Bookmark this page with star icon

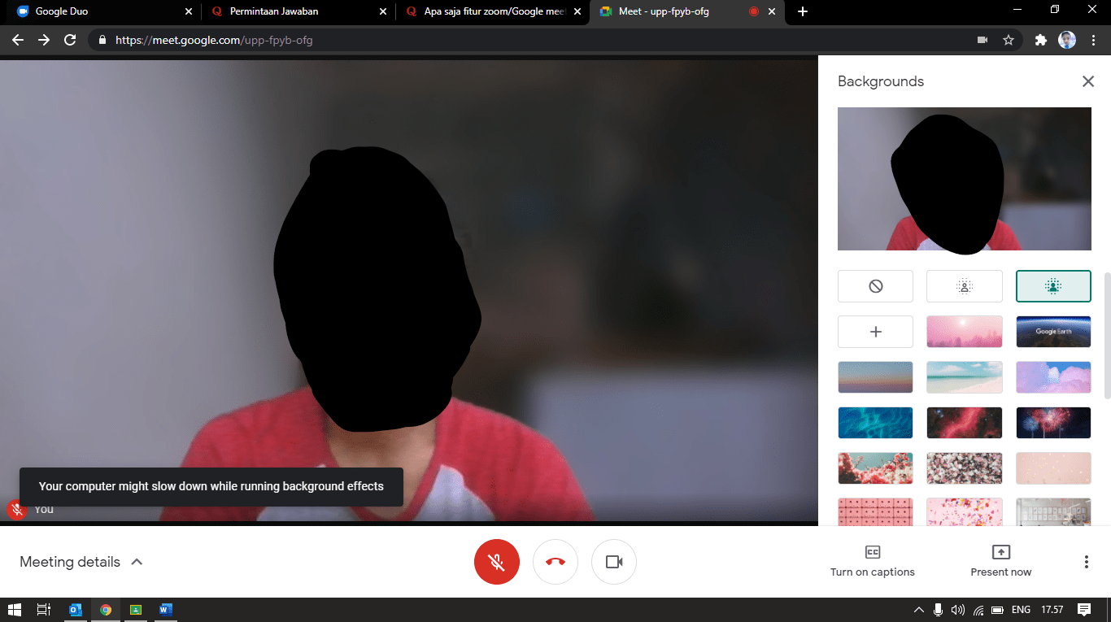pos(1009,40)
